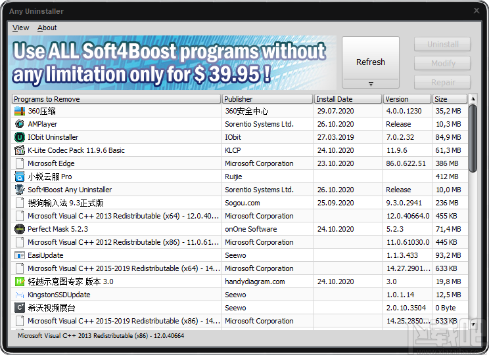This screenshot has height=355, width=489.
Task: Click the Soft4Boost Any Uninstaller icon
Action: click(20, 190)
